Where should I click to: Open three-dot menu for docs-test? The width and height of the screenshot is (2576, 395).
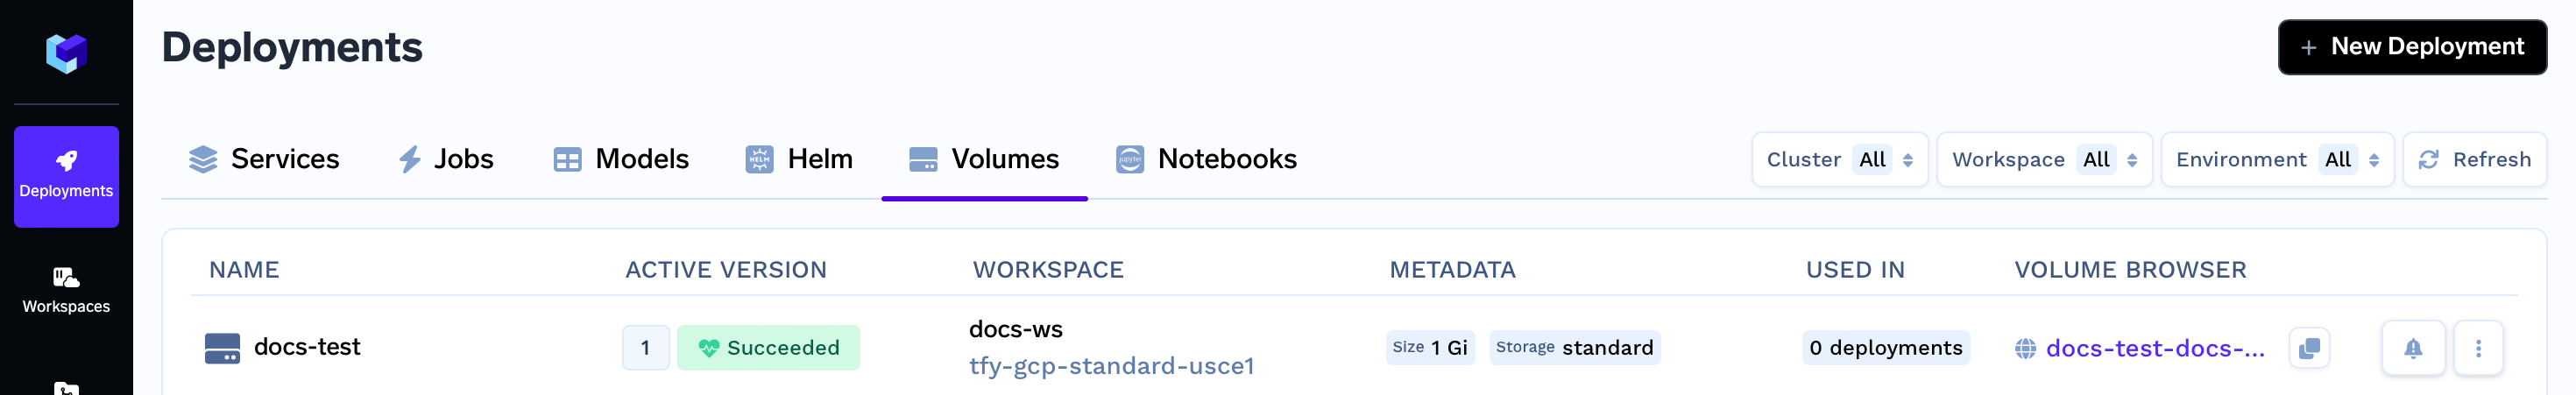click(2478, 348)
